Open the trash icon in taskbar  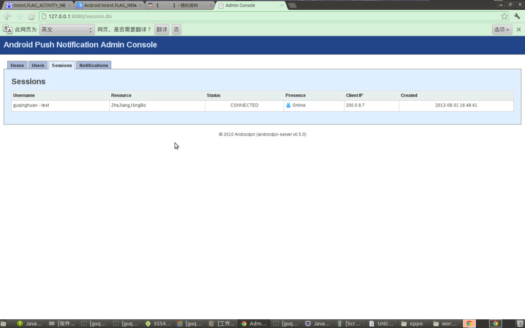click(519, 324)
